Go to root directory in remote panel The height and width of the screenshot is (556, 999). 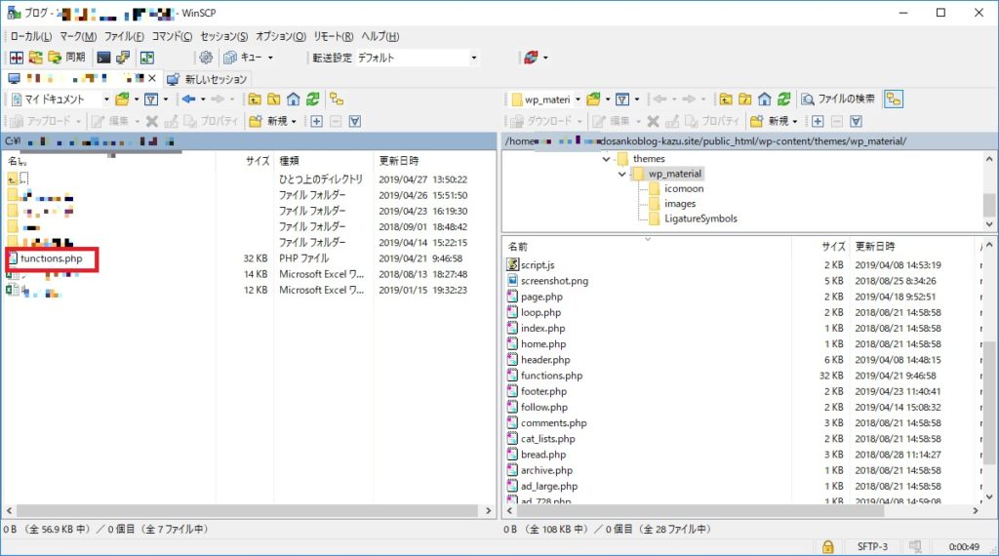pos(745,99)
